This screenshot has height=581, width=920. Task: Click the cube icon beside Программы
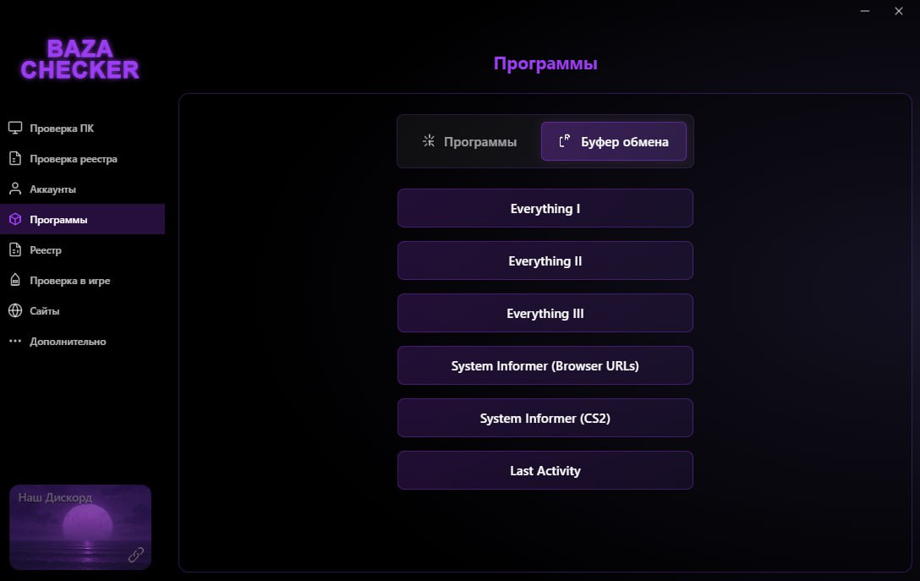pos(15,220)
